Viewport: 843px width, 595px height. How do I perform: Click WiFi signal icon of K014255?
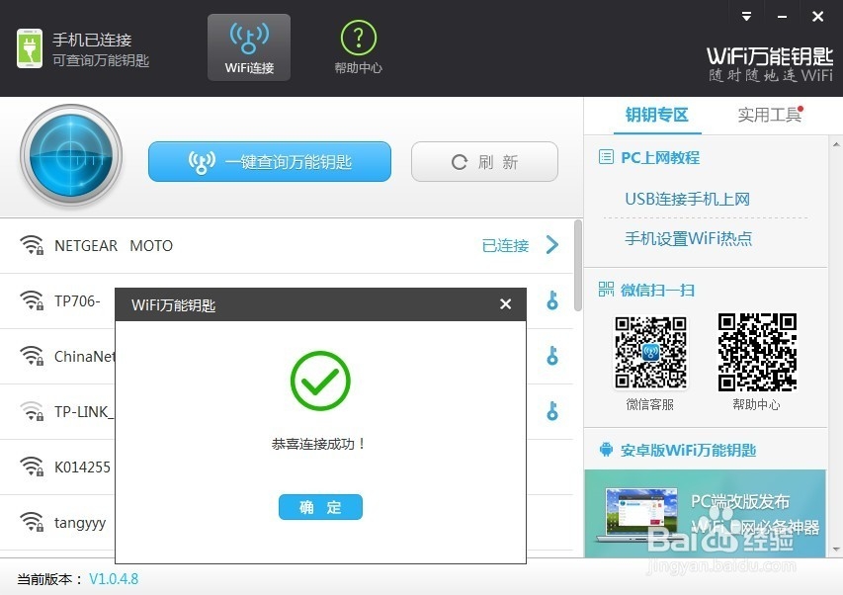[32, 467]
